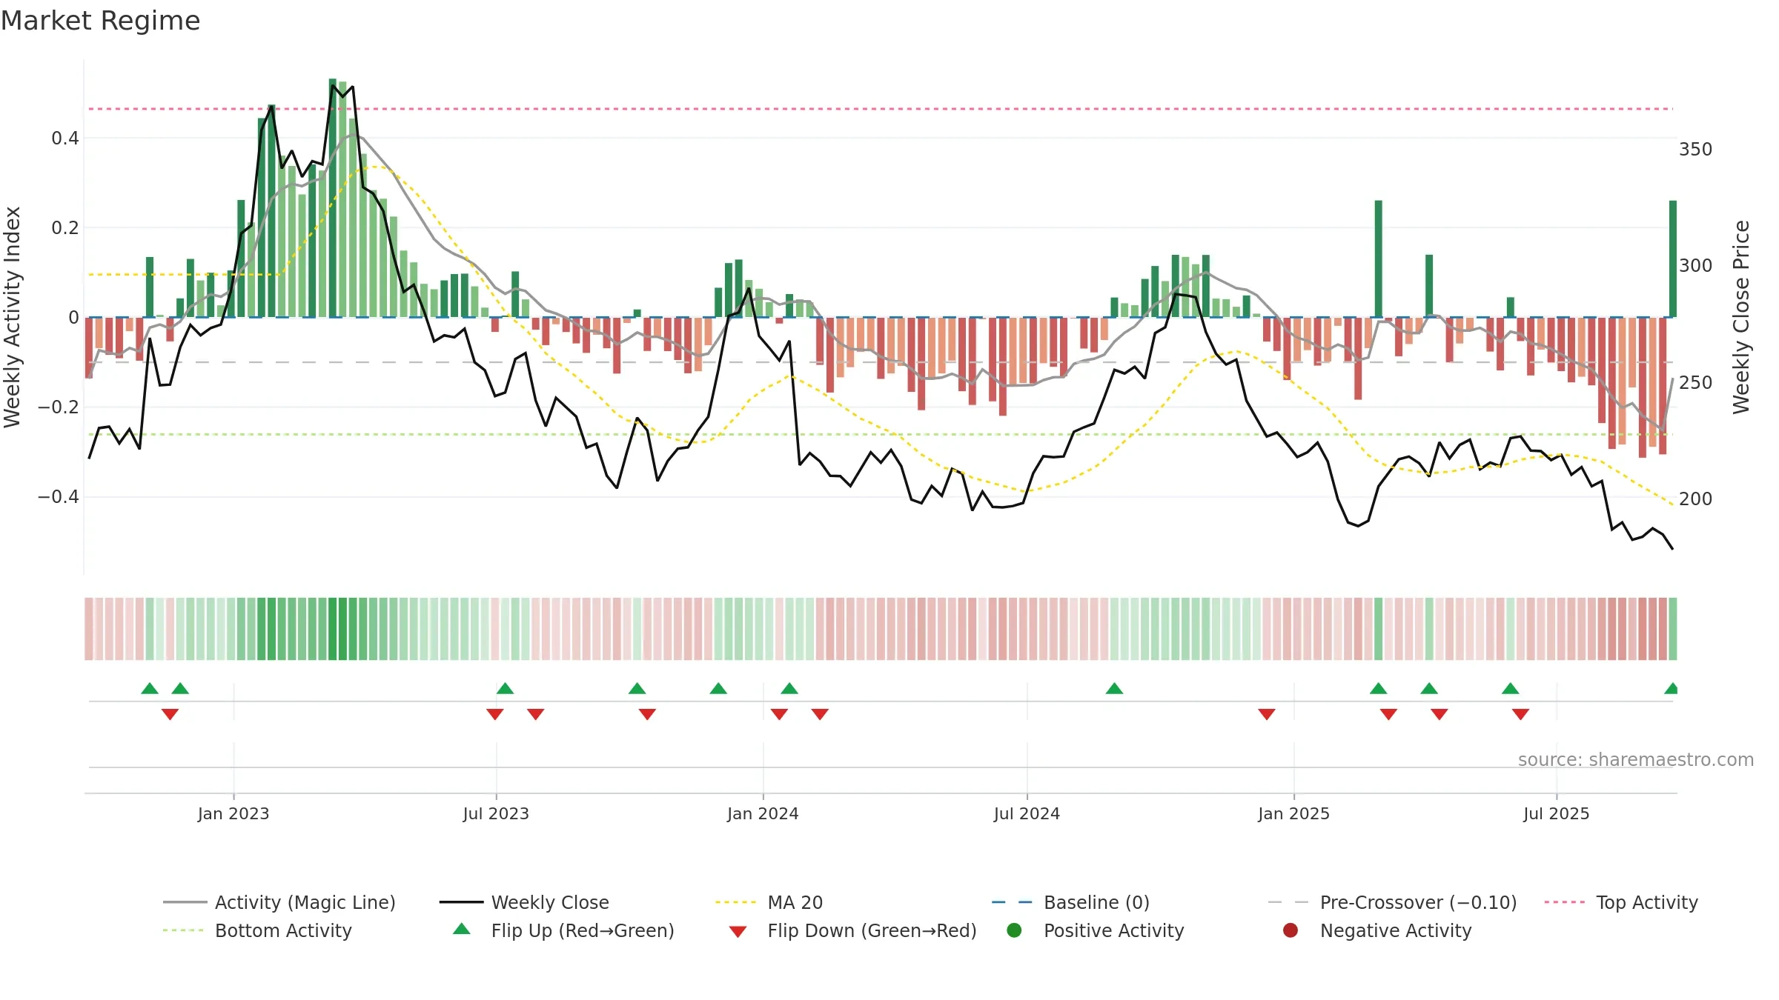
Task: Click the tall green bar at far right edge
Action: point(1673,259)
